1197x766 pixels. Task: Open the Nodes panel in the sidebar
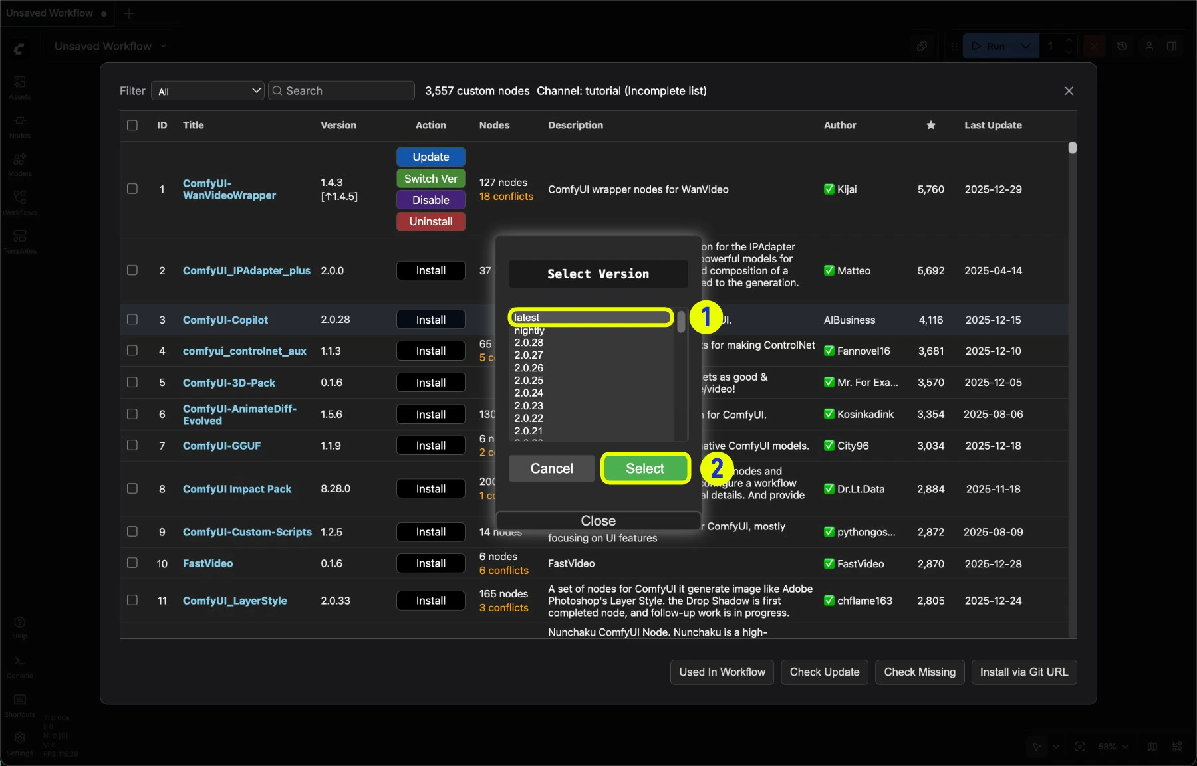point(20,126)
